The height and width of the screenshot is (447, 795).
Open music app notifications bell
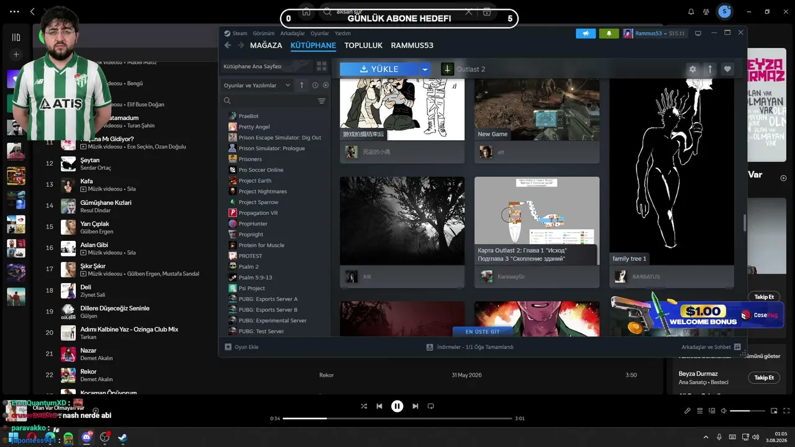691,11
